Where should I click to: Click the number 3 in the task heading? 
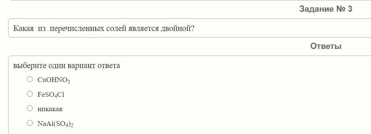click(x=350, y=9)
